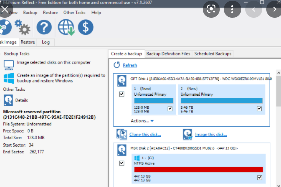
Task: Click the Other Tasks section heading
Action: coord(14,89)
